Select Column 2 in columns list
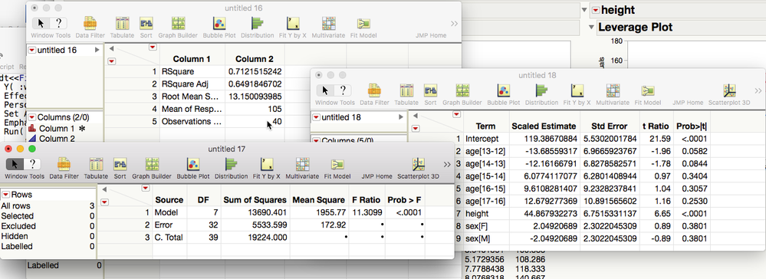 point(58,139)
